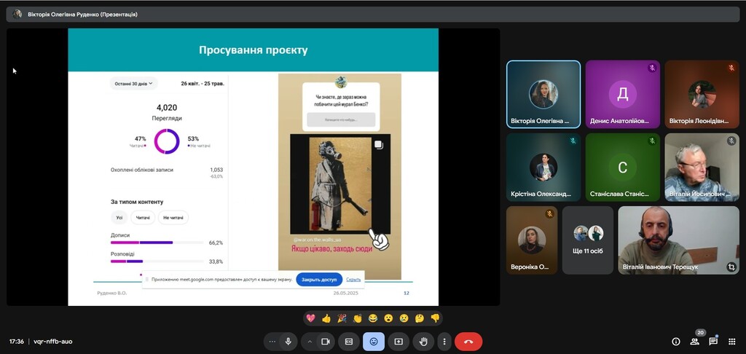Open the emoji reactions panel button

pos(374,341)
